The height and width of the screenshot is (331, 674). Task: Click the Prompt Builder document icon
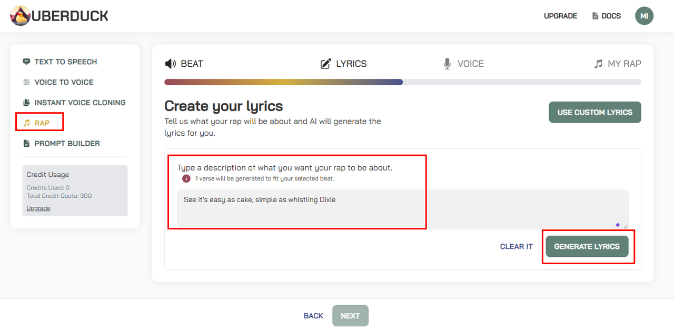(26, 143)
